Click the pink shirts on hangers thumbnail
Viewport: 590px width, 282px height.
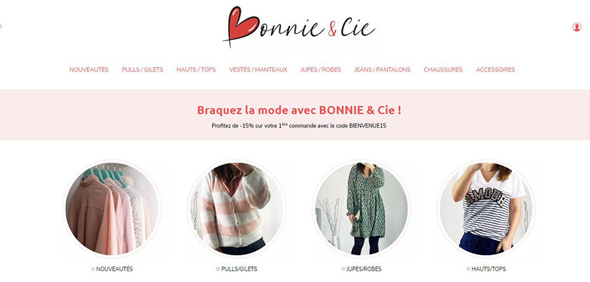point(111,209)
